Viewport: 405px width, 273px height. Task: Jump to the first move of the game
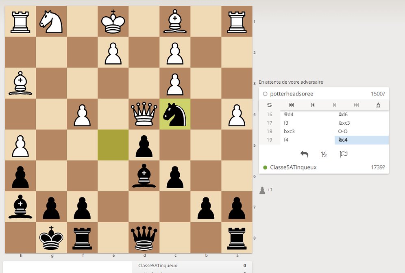click(291, 105)
